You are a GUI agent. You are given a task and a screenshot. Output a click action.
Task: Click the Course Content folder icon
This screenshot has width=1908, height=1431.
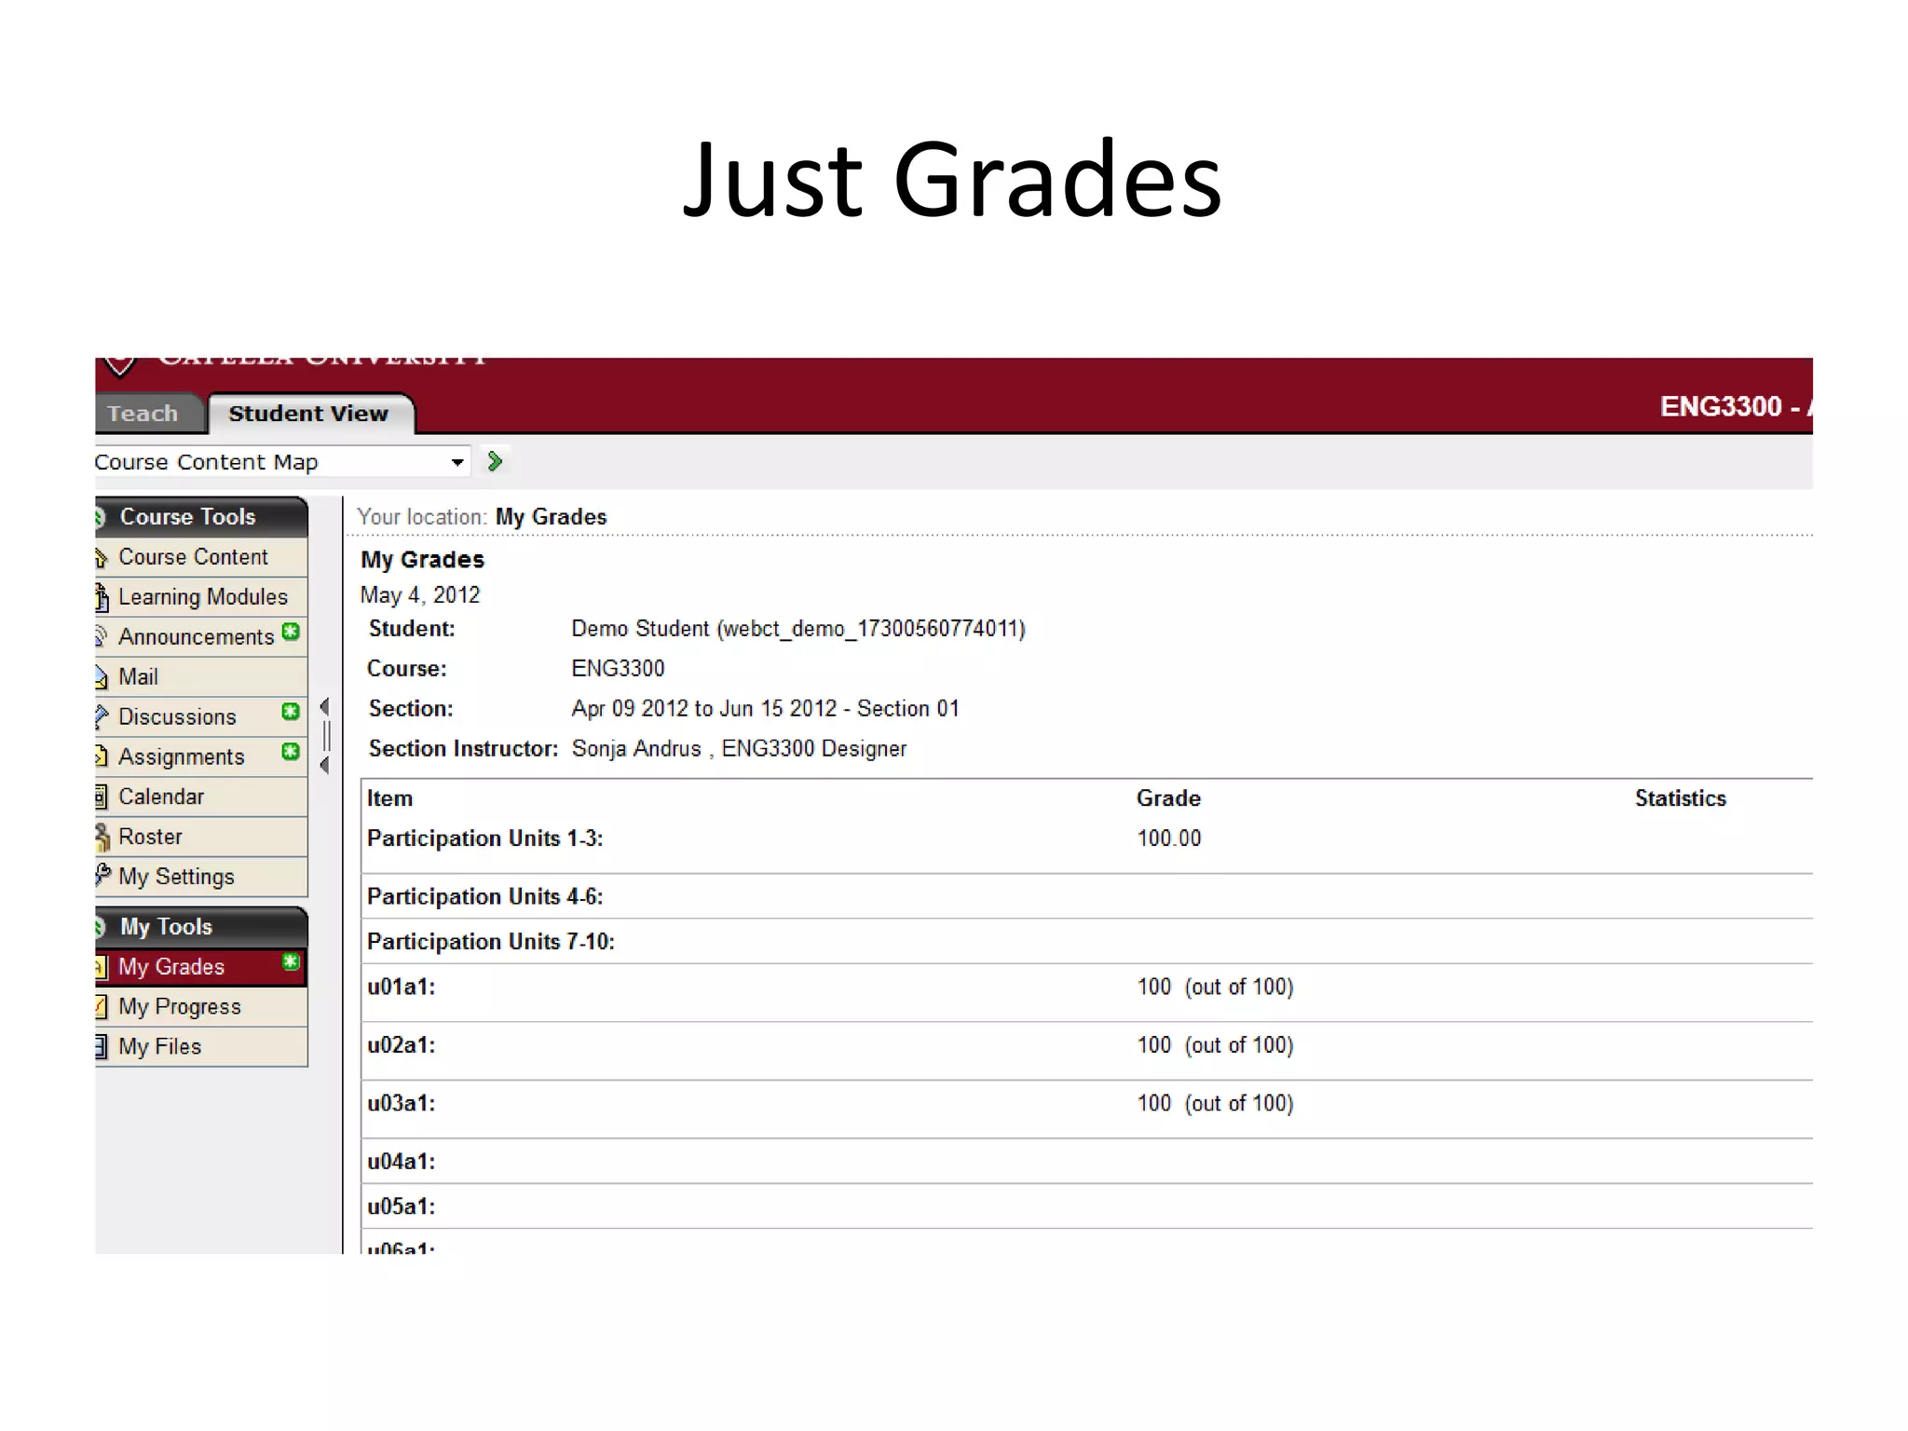(102, 558)
